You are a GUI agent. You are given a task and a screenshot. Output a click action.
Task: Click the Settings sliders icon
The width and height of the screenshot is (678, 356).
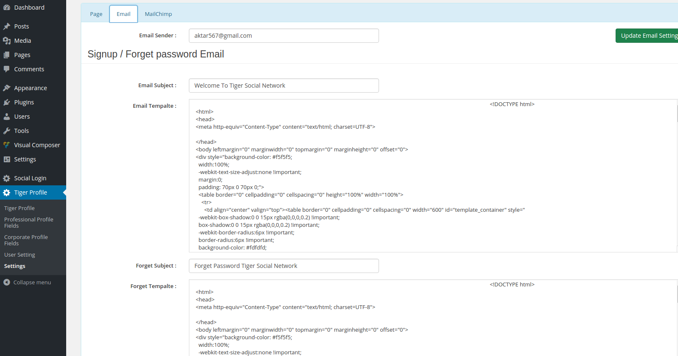[x=7, y=159]
